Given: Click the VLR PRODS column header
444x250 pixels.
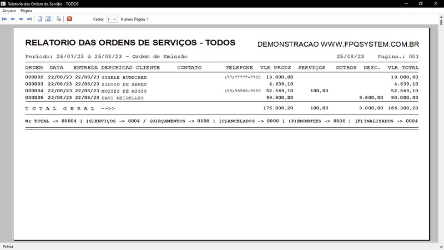Looking at the screenshot, I should click(275, 67).
